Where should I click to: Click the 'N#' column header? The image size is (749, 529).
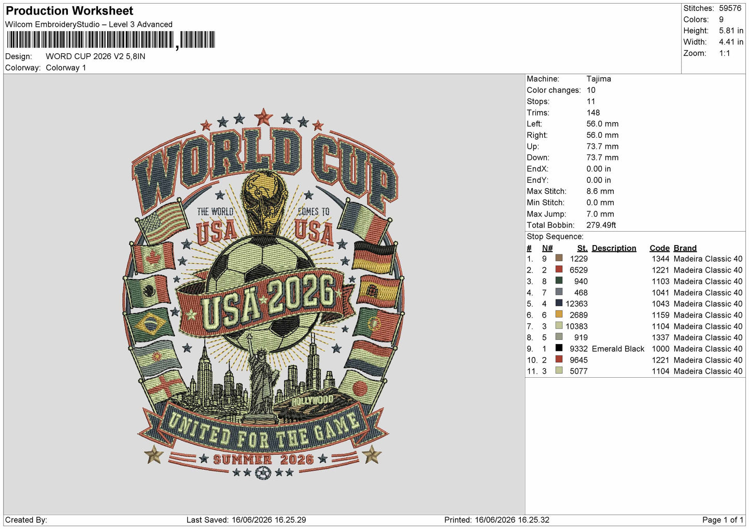(x=547, y=248)
